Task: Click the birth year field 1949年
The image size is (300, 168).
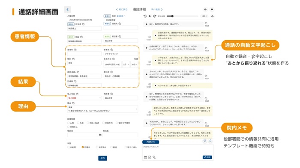Action: click(x=113, y=65)
